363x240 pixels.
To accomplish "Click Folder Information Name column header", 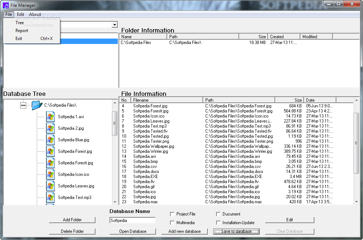I will point(143,37).
